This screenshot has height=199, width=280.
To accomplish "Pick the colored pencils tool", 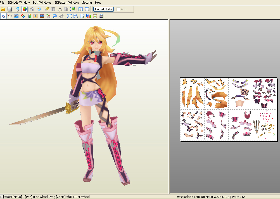I will point(23,16).
